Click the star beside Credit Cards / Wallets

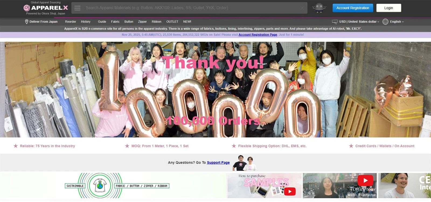351,146
